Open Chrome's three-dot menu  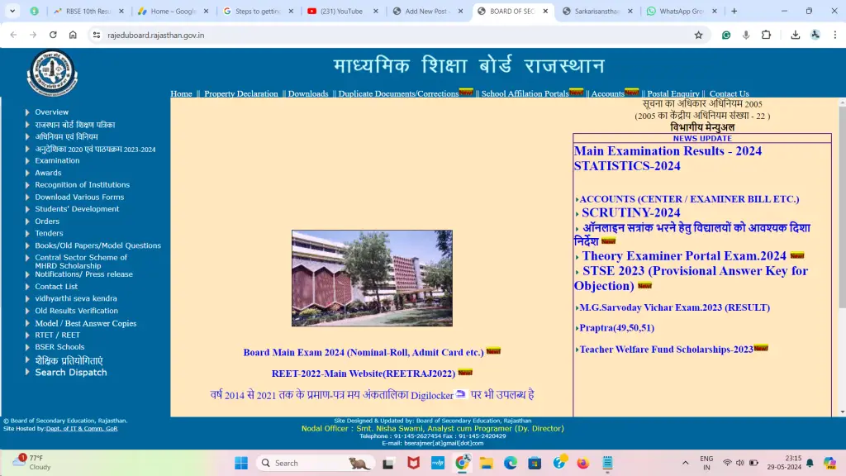pos(835,35)
